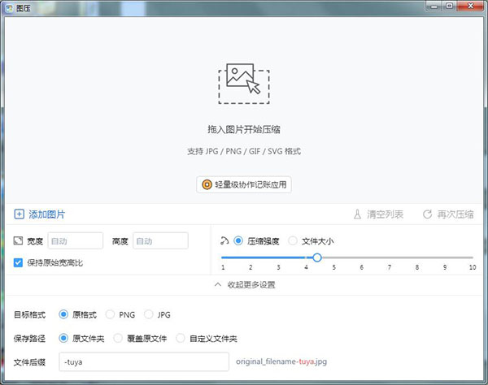Screen dimensions: 488x385
Task: Collapse the 收起更多设置 section
Action: 244,285
